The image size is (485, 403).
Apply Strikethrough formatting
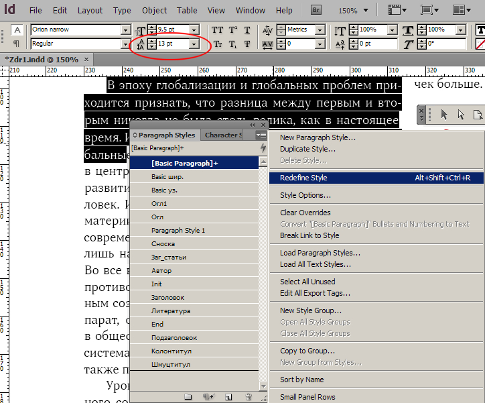(x=247, y=44)
